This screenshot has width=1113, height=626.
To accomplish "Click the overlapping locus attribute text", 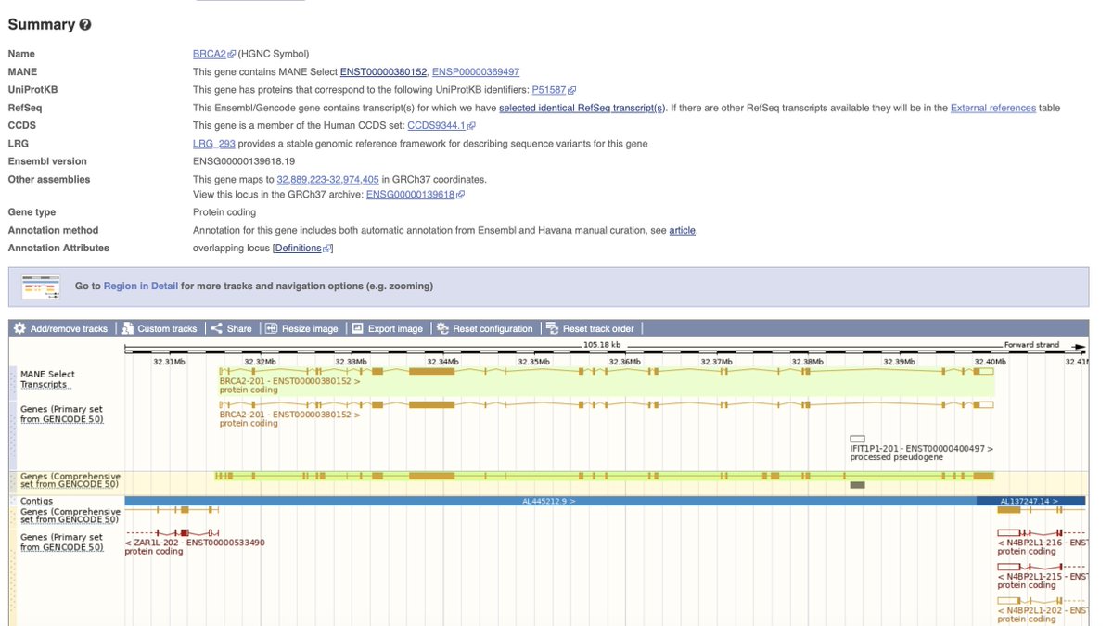I will click(x=231, y=248).
